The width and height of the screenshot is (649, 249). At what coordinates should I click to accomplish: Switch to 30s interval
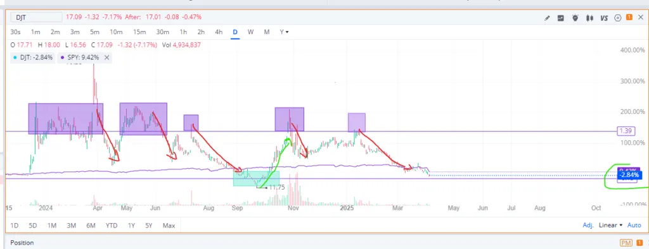[x=16, y=32]
